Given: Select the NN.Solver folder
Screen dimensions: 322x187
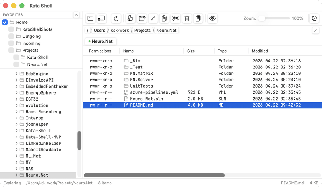Looking at the screenshot, I should [x=202, y=80].
